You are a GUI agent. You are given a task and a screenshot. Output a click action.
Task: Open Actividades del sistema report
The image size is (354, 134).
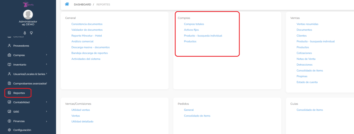(86, 59)
